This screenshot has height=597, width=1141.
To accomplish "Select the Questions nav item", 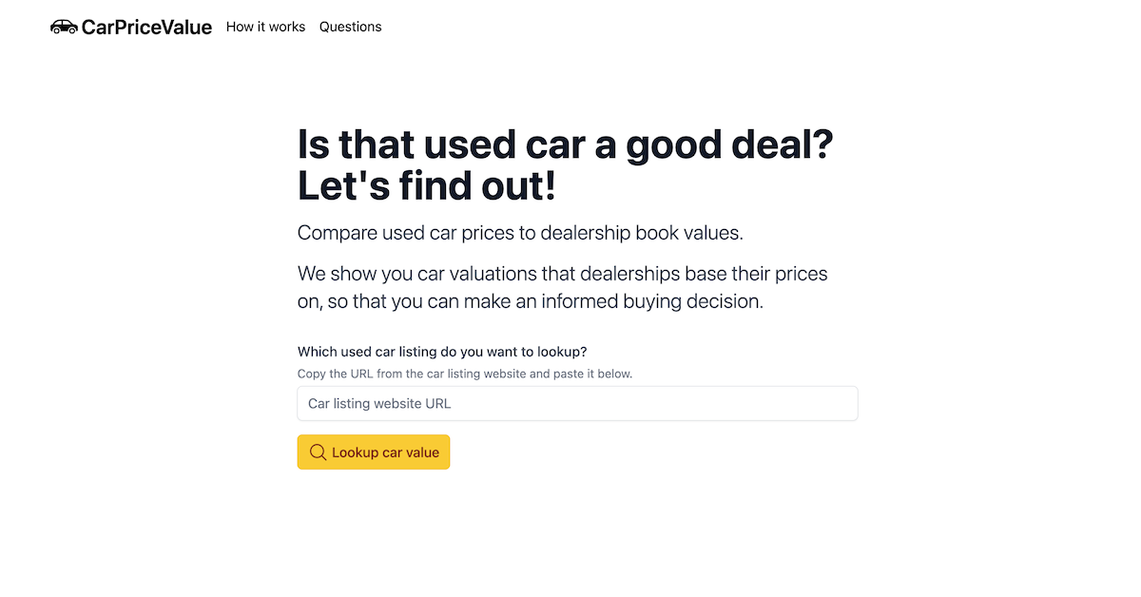I will click(350, 27).
